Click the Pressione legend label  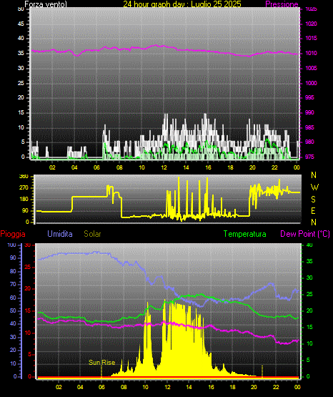[282, 4]
